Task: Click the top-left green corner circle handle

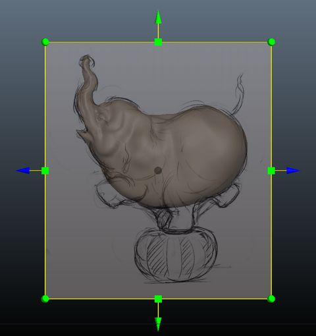Action: pyautogui.click(x=45, y=42)
